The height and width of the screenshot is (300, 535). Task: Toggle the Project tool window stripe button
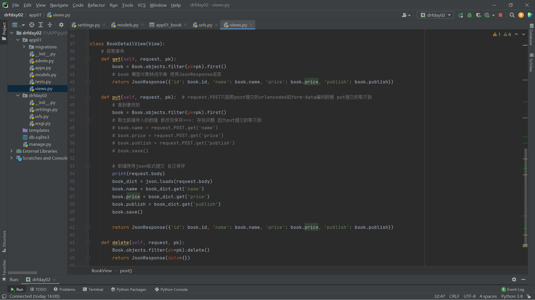(4, 31)
